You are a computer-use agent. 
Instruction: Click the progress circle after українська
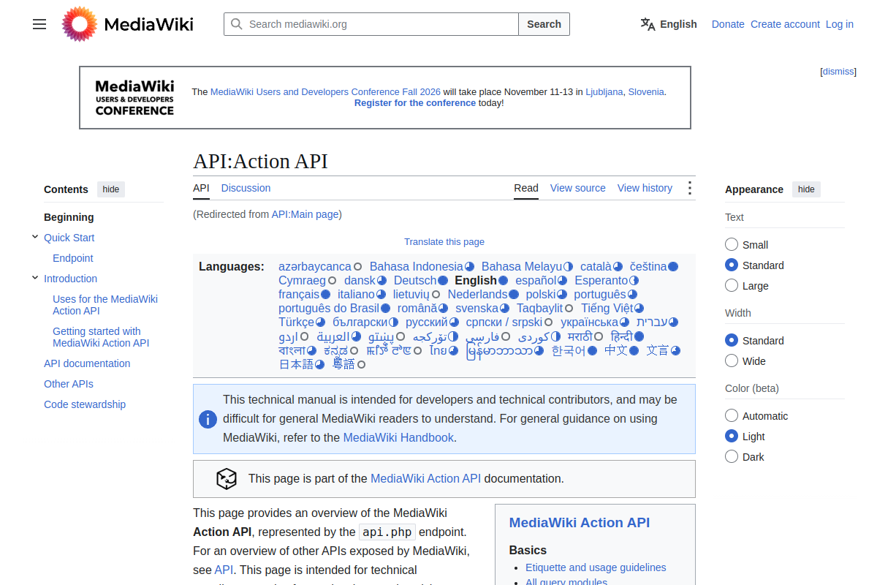(624, 322)
